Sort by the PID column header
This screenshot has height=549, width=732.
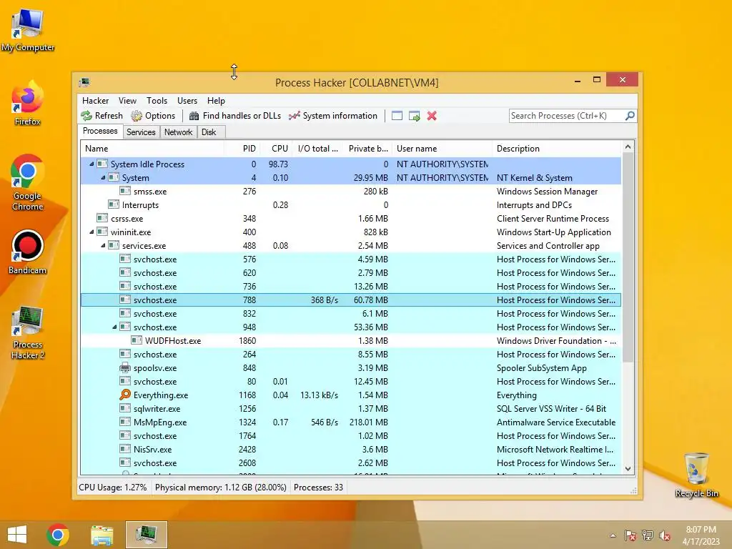click(x=243, y=149)
